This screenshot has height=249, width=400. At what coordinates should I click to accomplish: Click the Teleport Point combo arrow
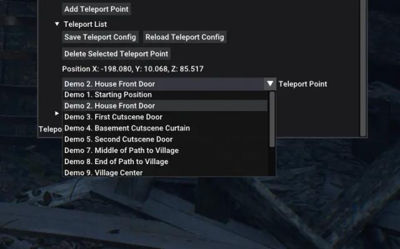click(x=270, y=84)
